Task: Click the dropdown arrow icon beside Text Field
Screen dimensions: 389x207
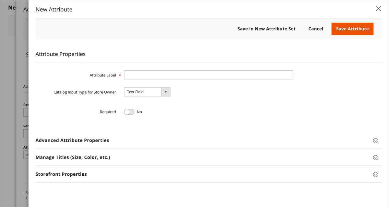Action: 166,92
